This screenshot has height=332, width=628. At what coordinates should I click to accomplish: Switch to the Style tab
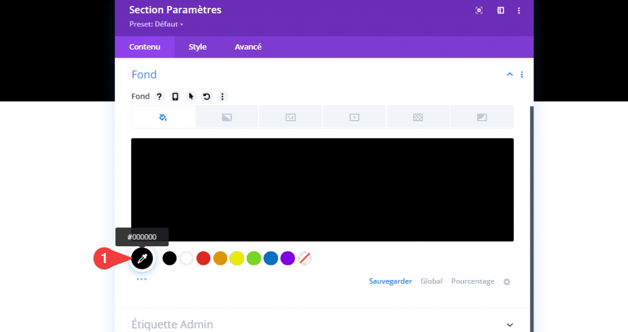point(197,47)
